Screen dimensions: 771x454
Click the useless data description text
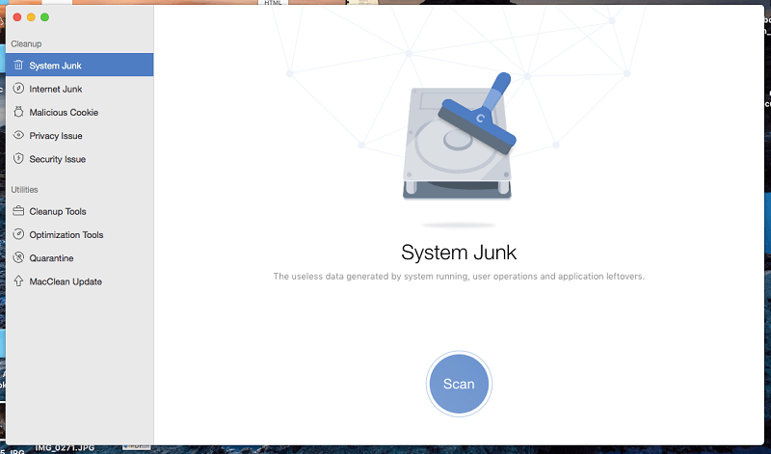(459, 276)
